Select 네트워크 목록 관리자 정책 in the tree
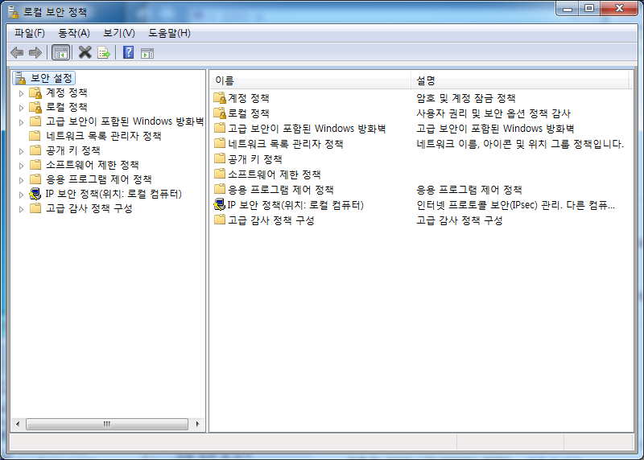Image resolution: width=644 pixels, height=460 pixels. [104, 136]
